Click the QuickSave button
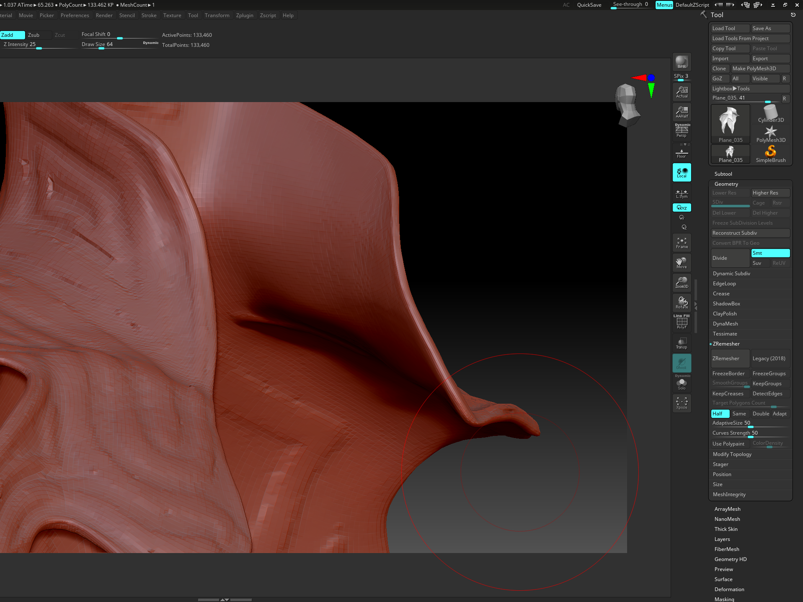 [589, 5]
